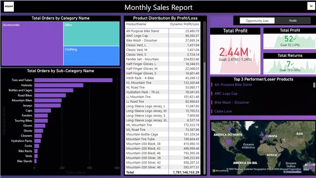The image size is (316, 178).
Task: Click the Long-Sleeve Logo Jersey, XL row
Action: (162, 120)
